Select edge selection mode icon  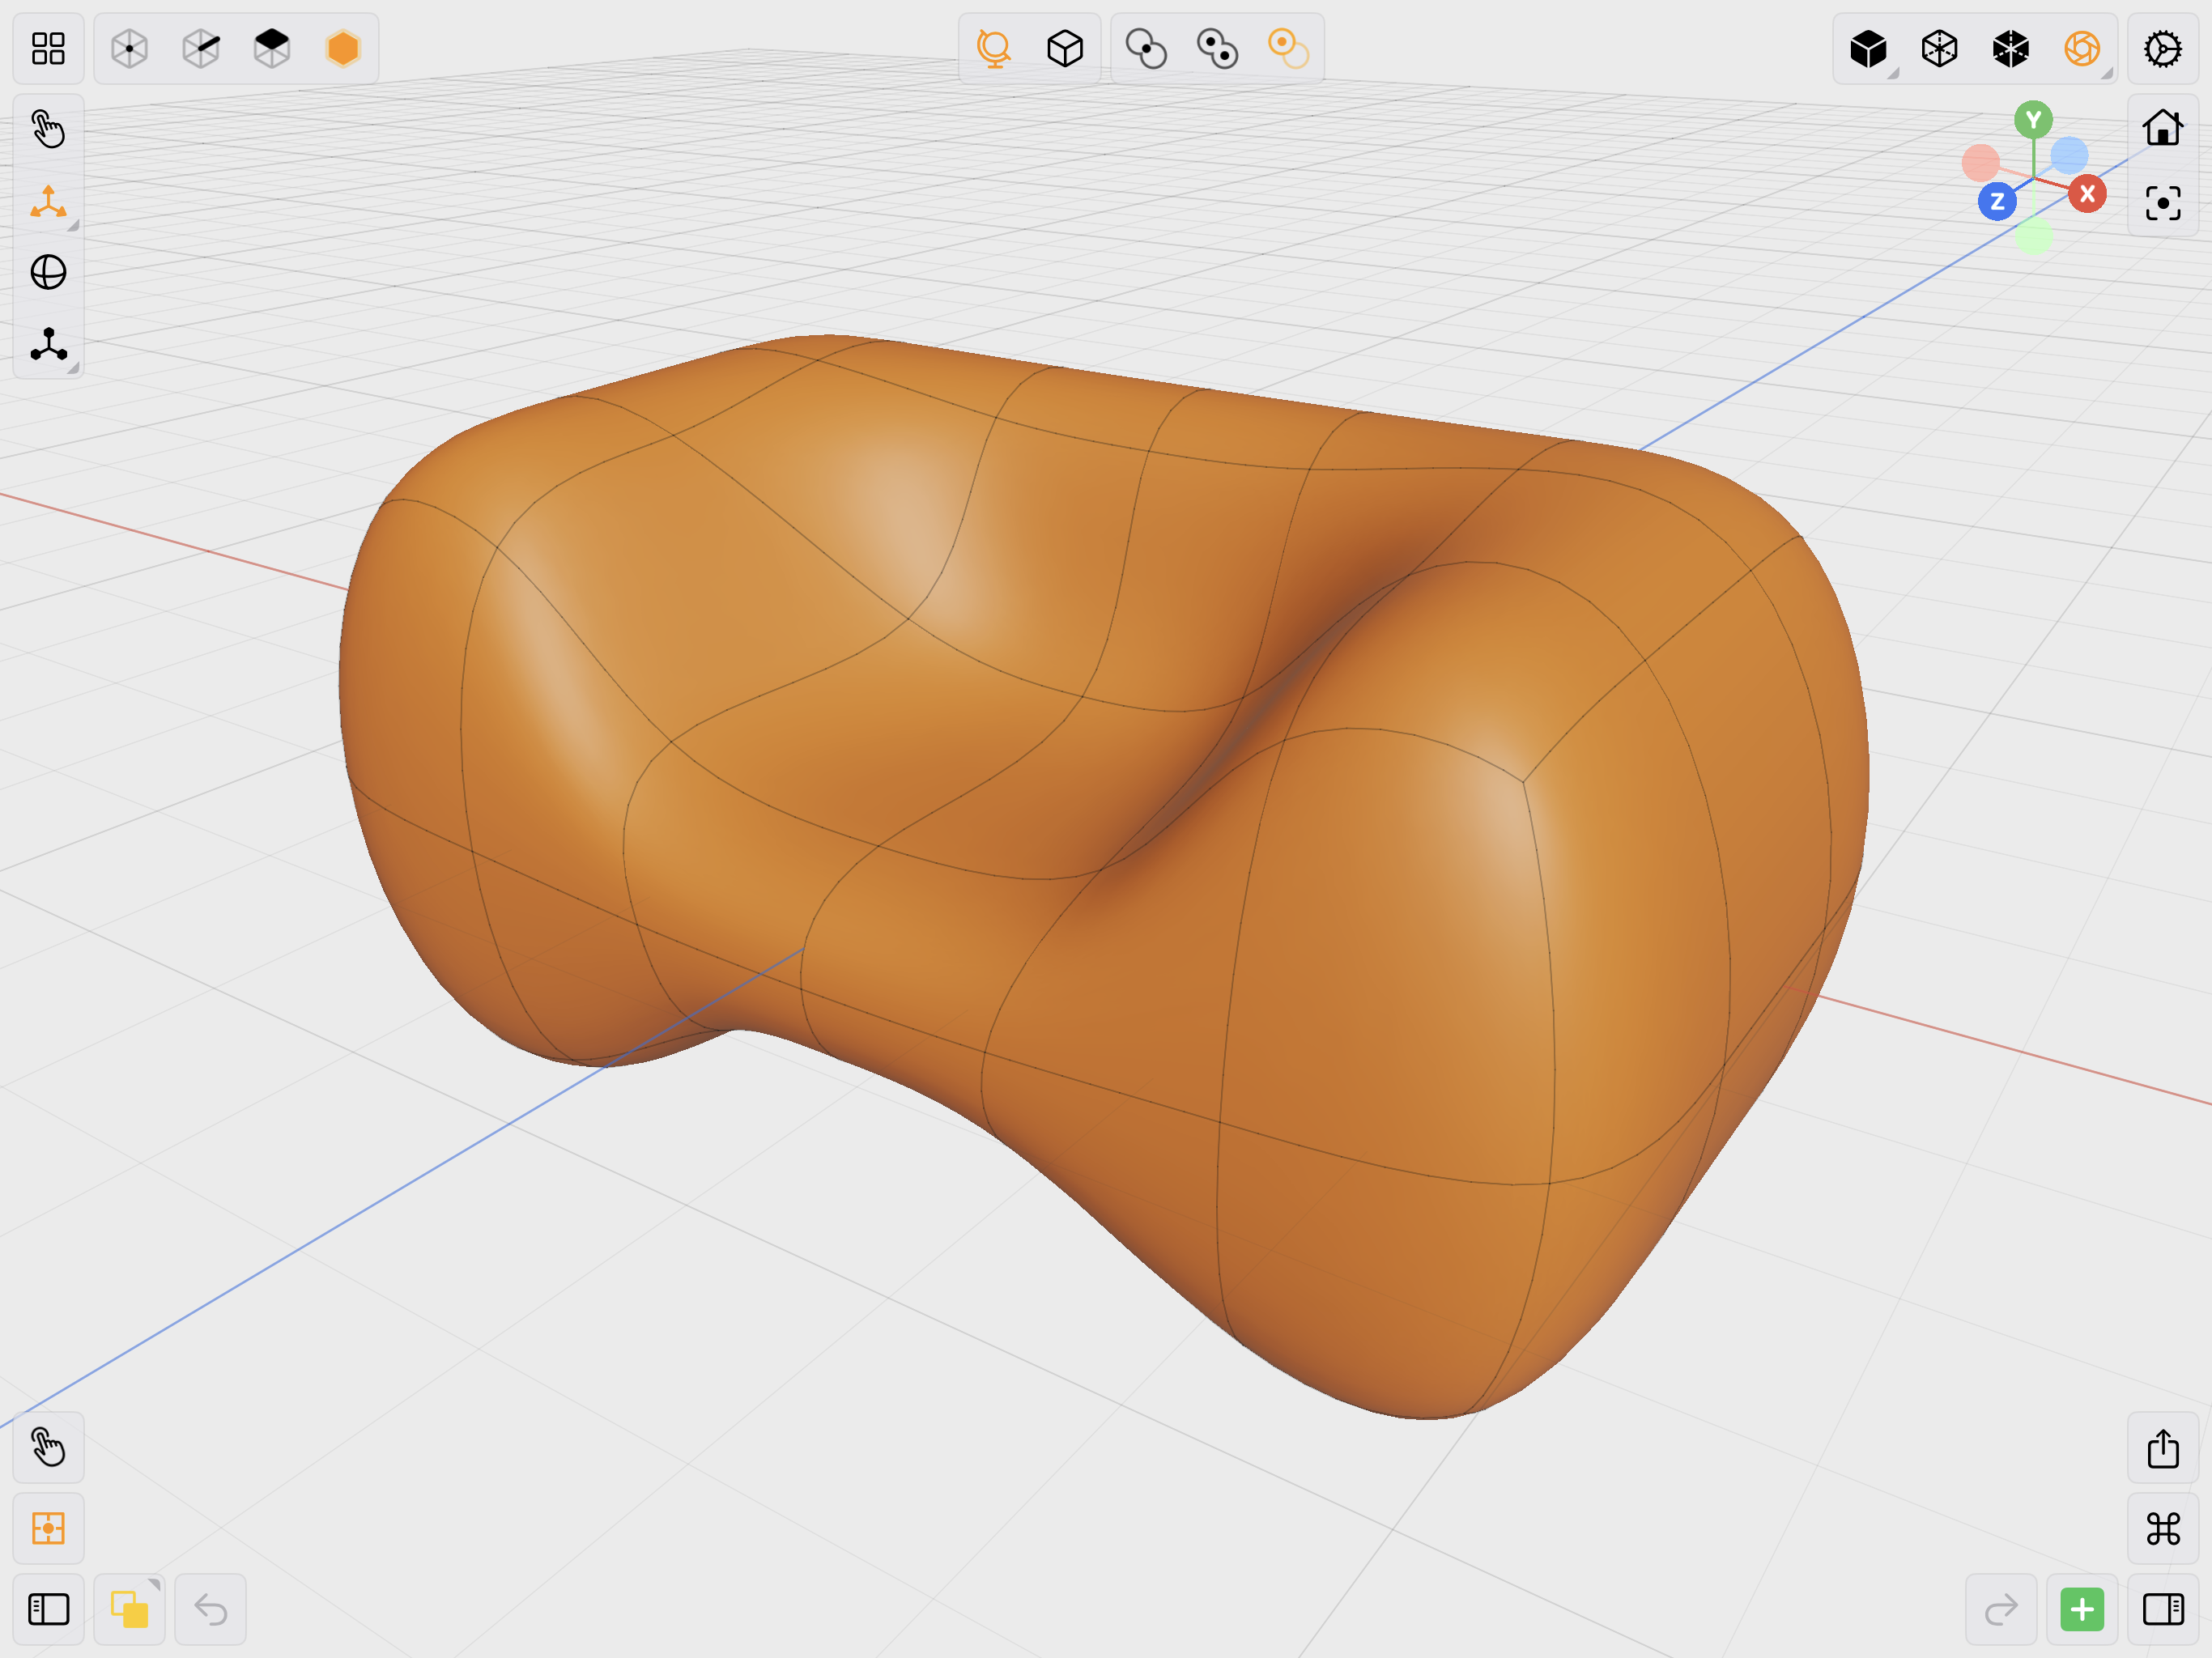(201, 48)
